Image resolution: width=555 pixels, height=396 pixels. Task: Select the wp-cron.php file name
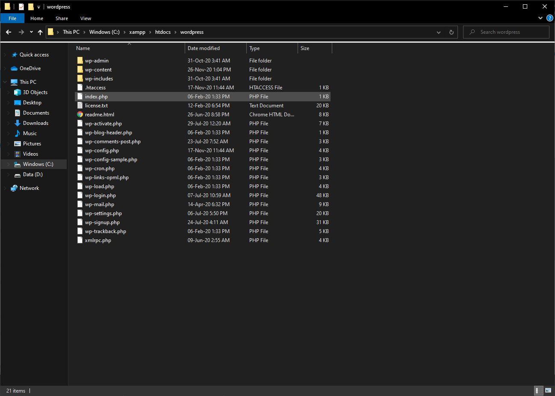[100, 168]
